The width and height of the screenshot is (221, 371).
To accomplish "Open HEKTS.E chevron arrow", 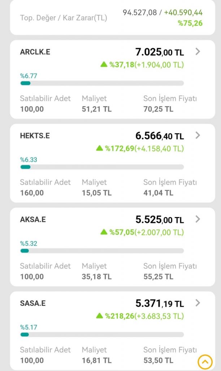I will (198, 136).
